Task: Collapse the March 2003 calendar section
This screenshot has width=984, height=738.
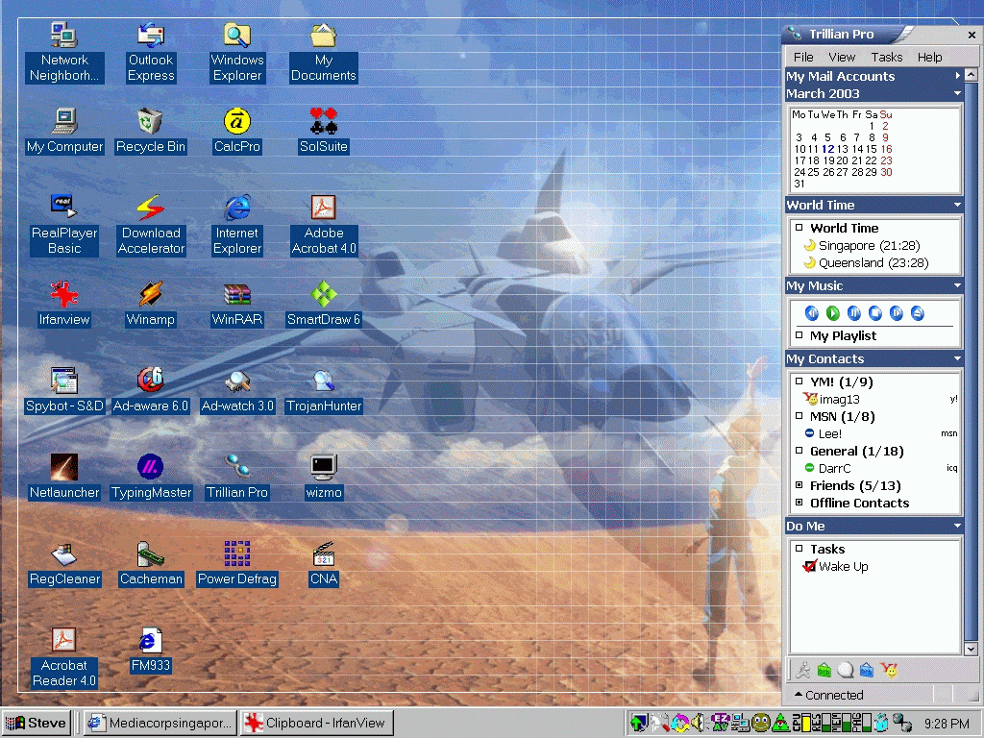Action: [957, 93]
